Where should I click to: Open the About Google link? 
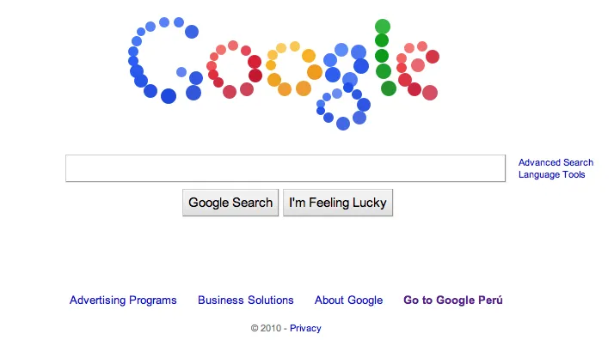pos(348,300)
